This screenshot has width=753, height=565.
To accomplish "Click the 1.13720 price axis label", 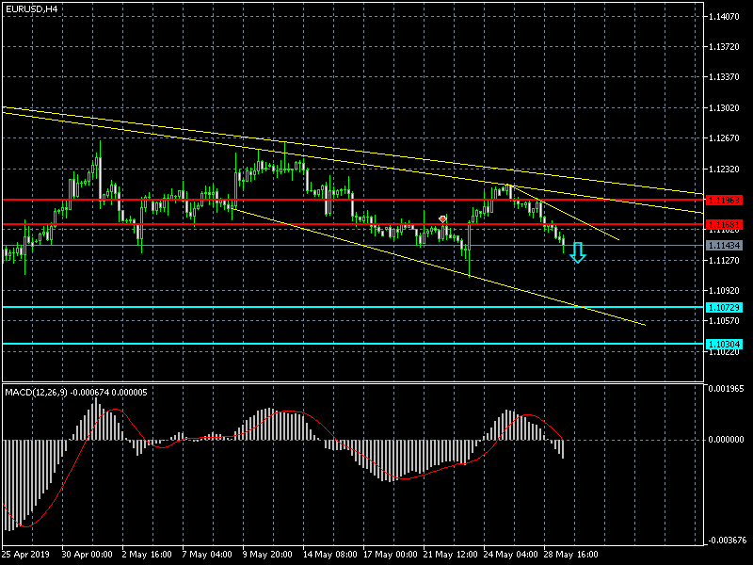I will pos(724,47).
